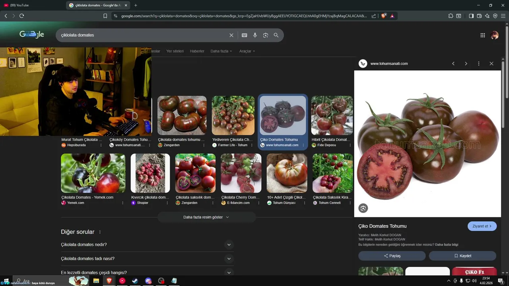Viewport: 509px width, 286px height.
Task: Open the Çikolata Cherry Domates thumbnail
Action: 241,173
